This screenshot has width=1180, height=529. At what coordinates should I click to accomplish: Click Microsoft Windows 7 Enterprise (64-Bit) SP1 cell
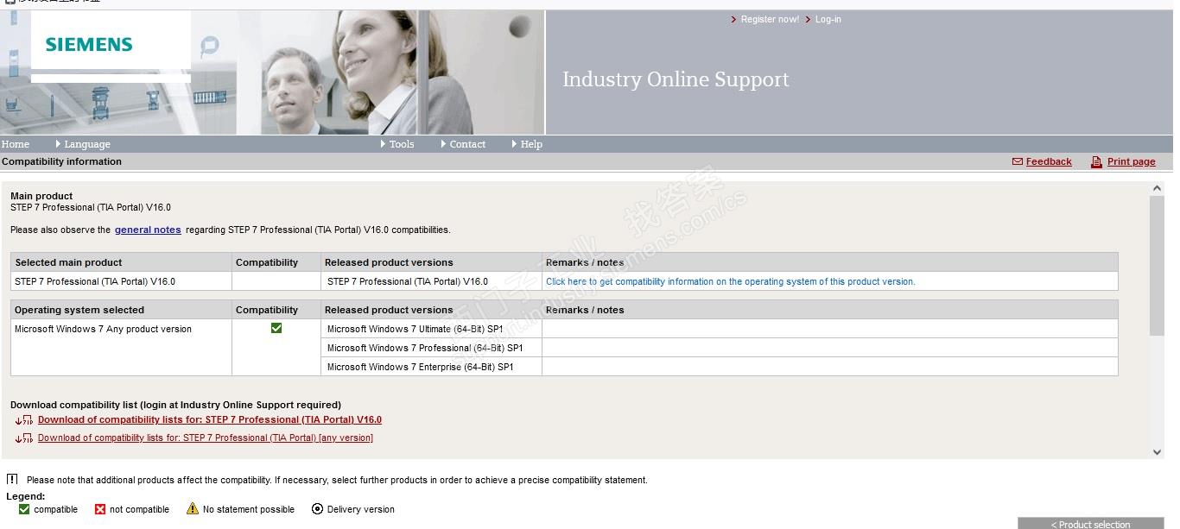(431, 367)
